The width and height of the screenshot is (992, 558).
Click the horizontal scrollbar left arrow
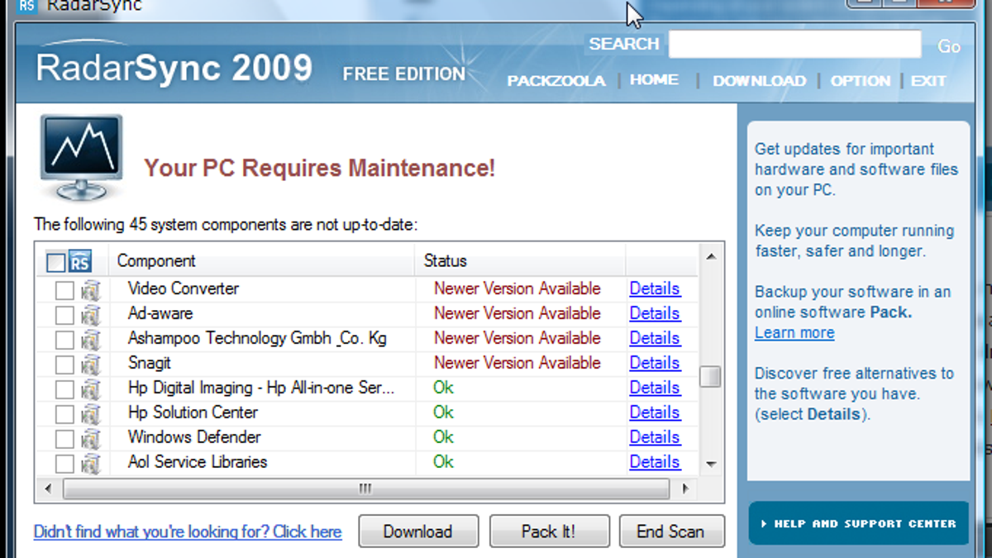[46, 489]
